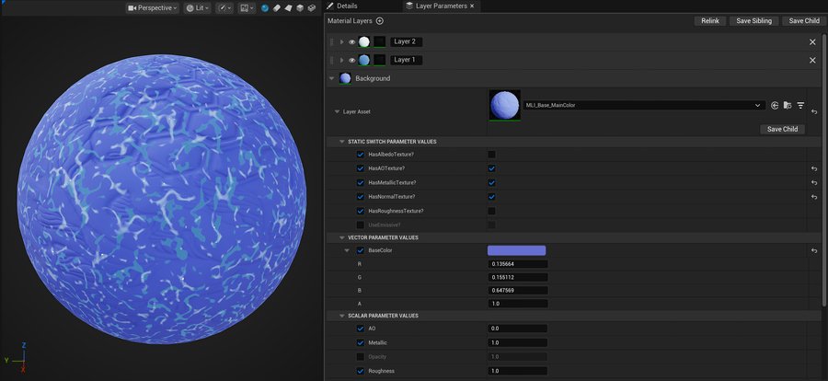Open MLI_Base_MainColor asset dropdown
The image size is (828, 381).
(756, 106)
